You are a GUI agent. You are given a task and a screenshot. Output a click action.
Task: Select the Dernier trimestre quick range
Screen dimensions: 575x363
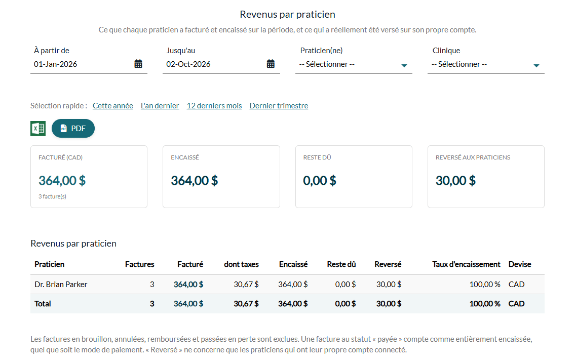(x=279, y=105)
